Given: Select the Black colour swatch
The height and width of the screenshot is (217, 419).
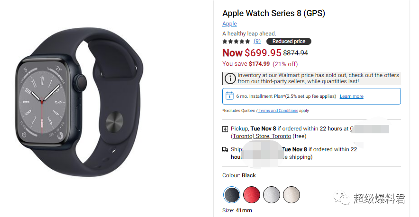Looking at the screenshot, I should tap(232, 195).
